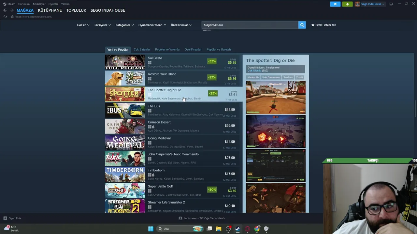Open File Explorer from the taskbar
Image resolution: width=417 pixels, height=234 pixels.
219,229
